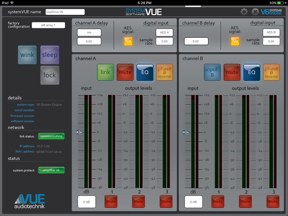288x216 pixels.
Task: Click the systemVUE name field
Action: 65,12
